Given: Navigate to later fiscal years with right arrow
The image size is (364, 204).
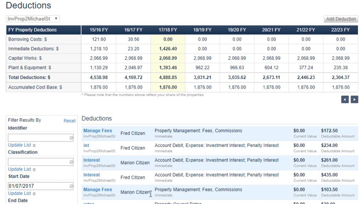Looking at the screenshot, I should (354, 100).
